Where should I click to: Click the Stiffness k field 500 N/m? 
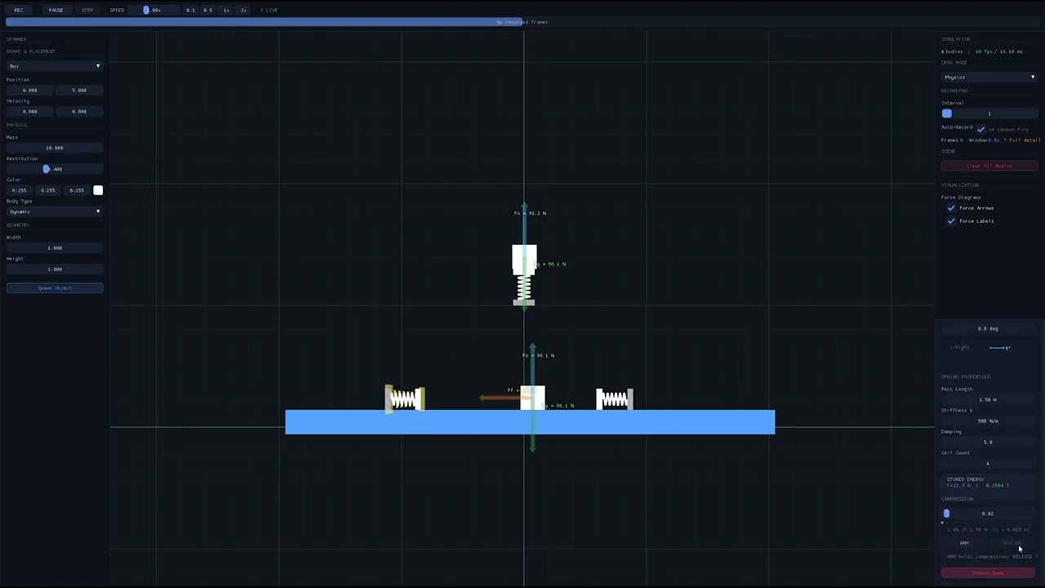(988, 421)
